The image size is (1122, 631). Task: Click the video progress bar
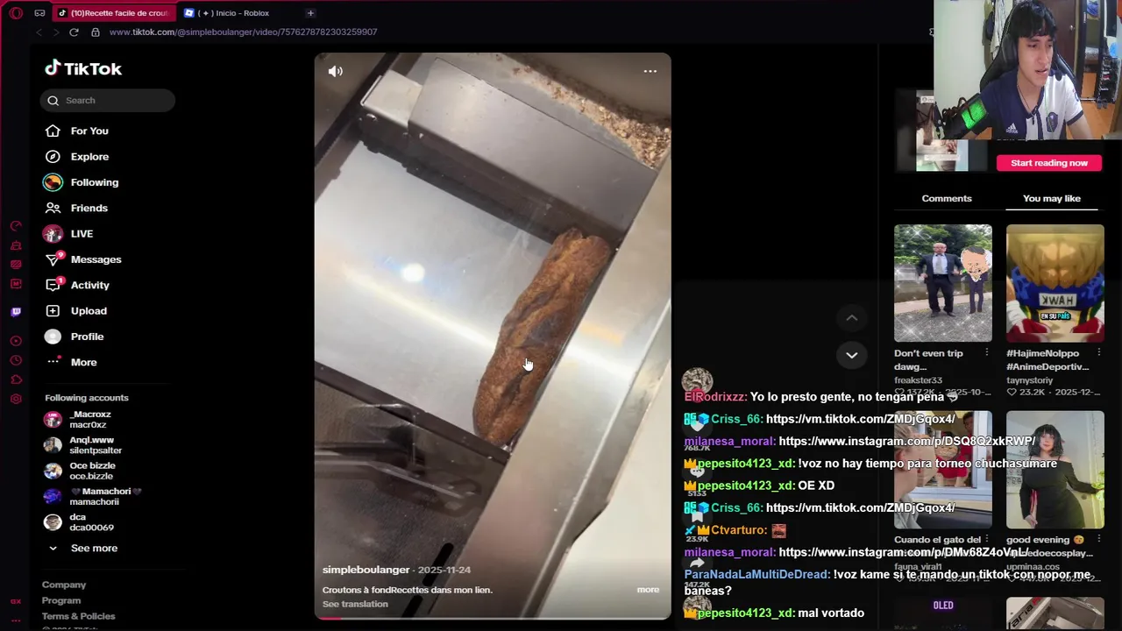point(493,617)
